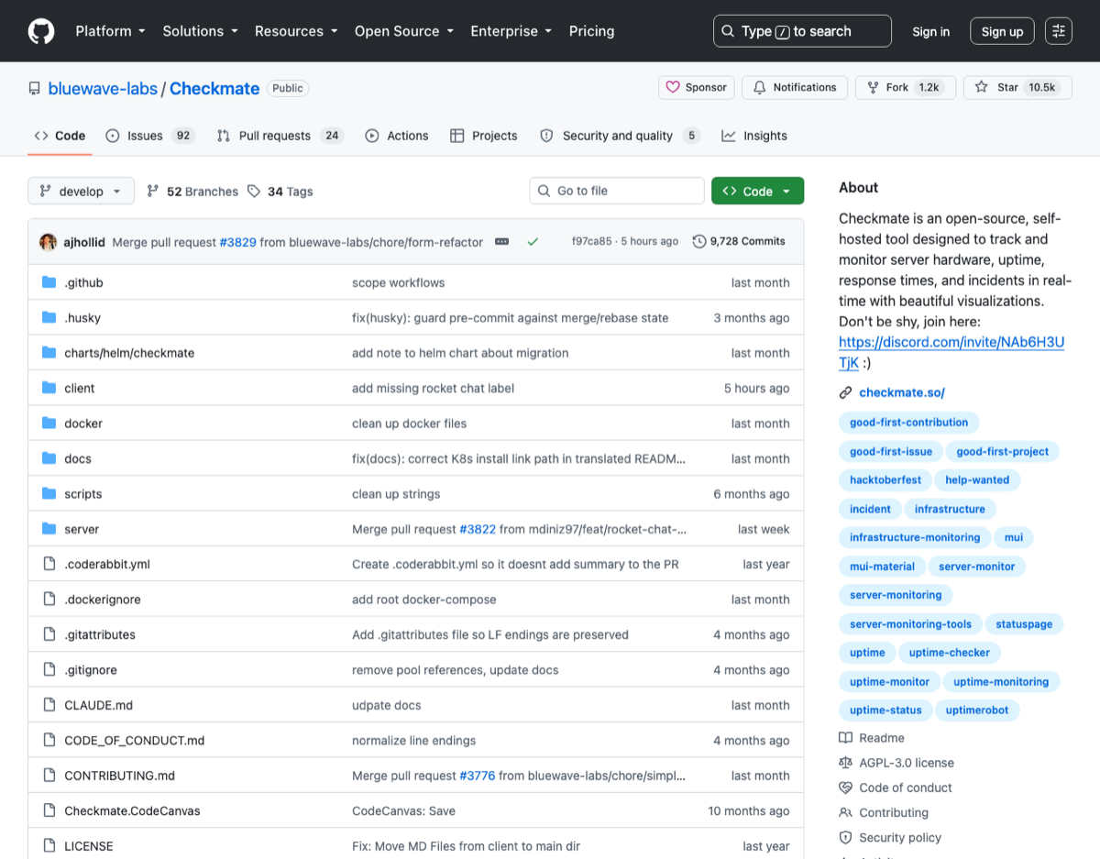This screenshot has height=859, width=1100.
Task: Switch to the Projects tab
Action: click(x=484, y=136)
